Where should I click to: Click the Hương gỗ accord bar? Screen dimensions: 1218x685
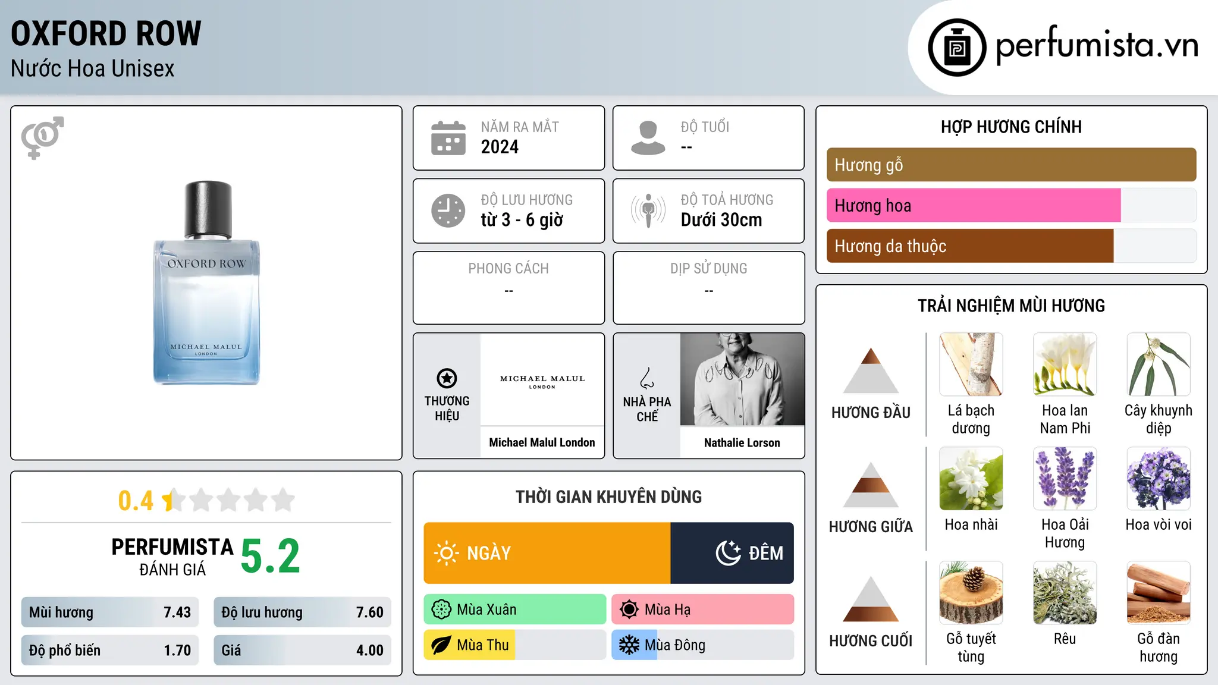click(x=1011, y=165)
